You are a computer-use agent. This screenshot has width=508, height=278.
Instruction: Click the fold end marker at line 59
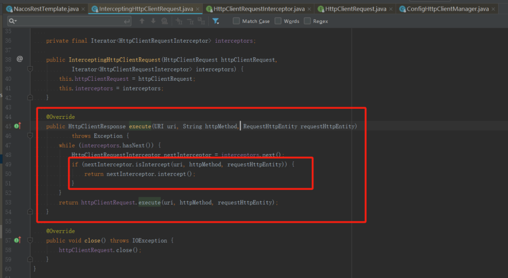point(30,259)
